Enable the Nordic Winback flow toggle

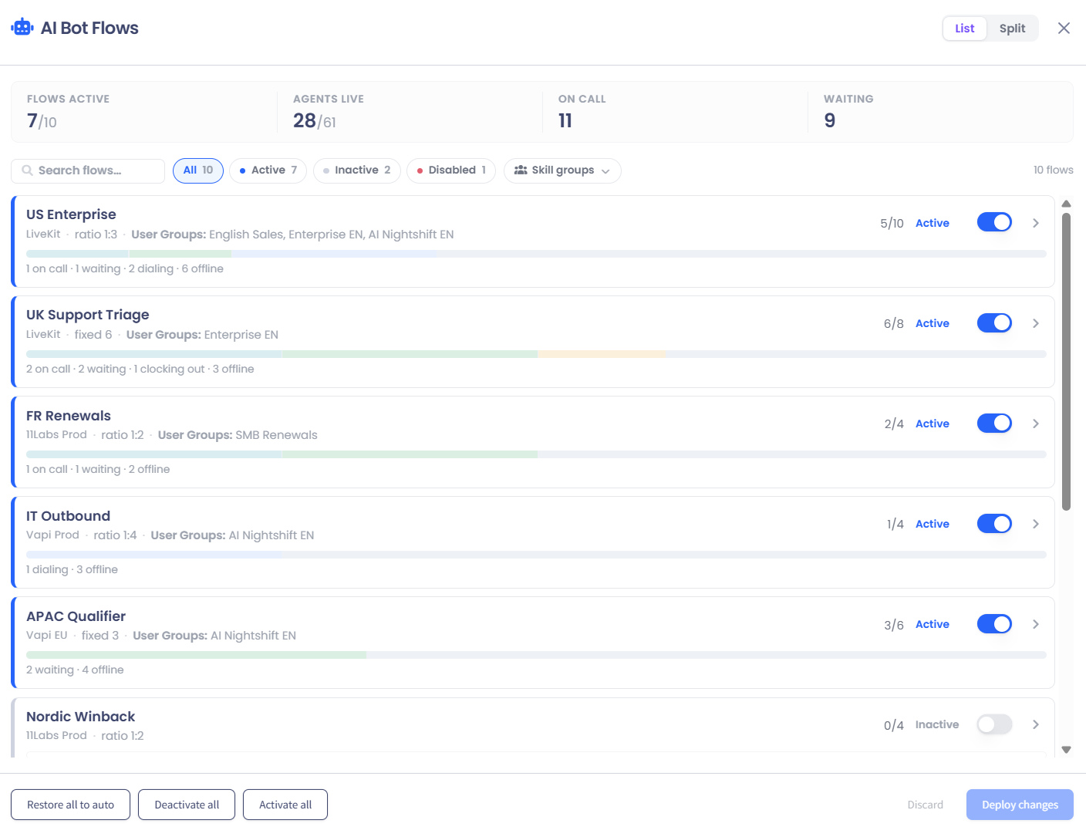(x=994, y=724)
